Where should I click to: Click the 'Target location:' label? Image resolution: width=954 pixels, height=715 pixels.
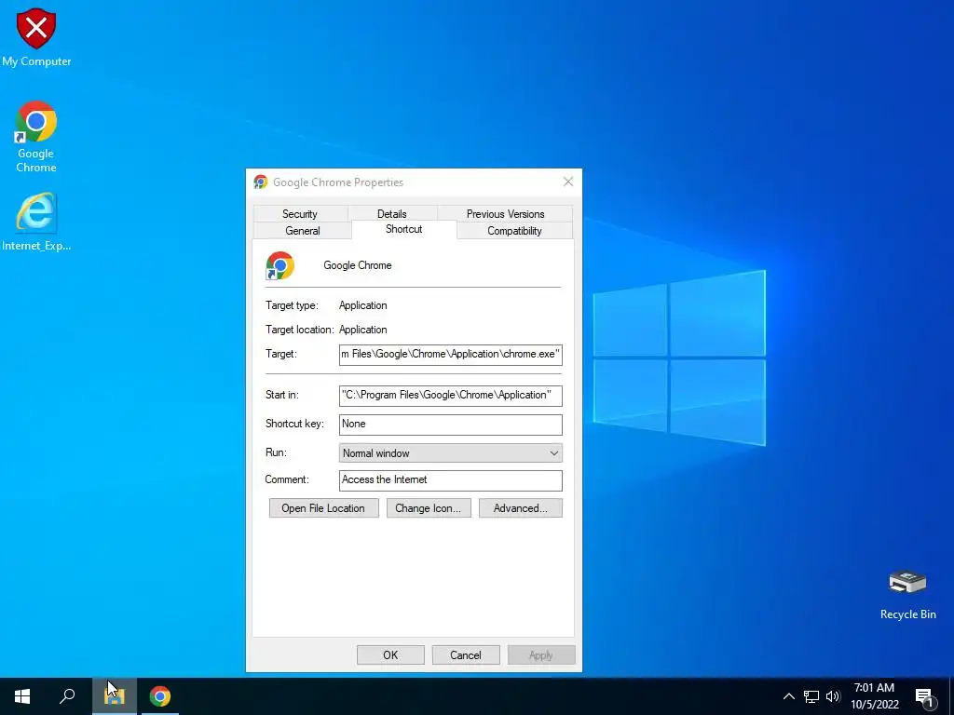tap(299, 330)
